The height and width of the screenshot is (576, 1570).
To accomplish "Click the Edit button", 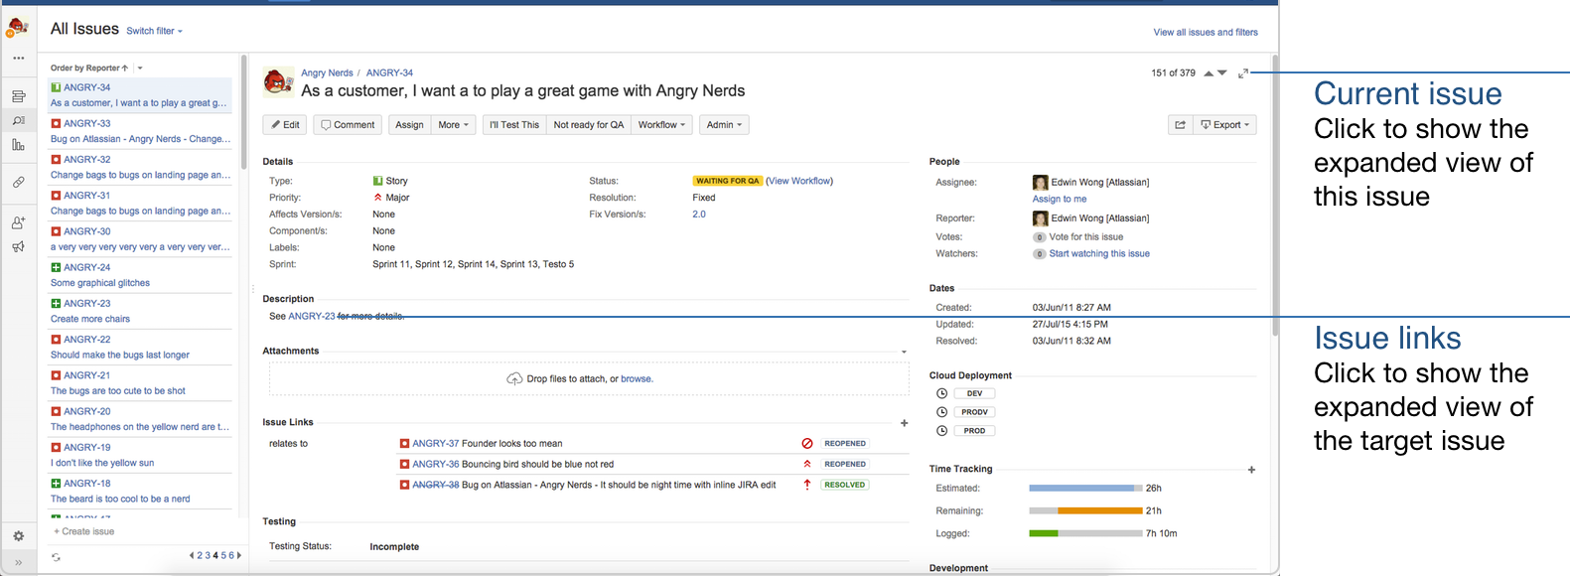I will (284, 125).
